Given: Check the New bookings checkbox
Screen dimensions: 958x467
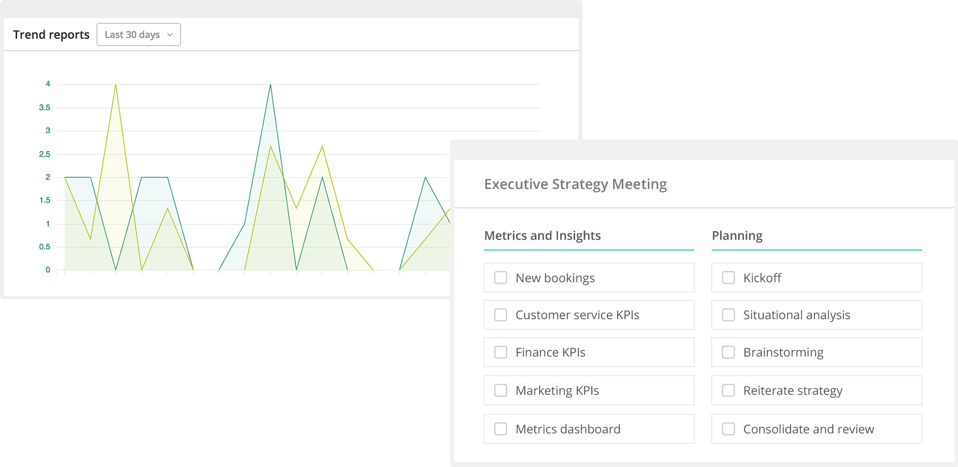Looking at the screenshot, I should 500,278.
